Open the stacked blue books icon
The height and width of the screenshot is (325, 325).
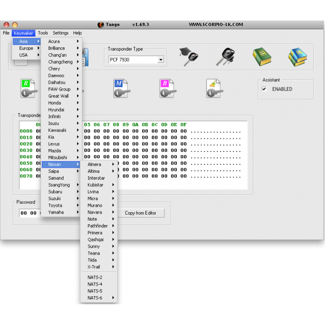[x=298, y=57]
